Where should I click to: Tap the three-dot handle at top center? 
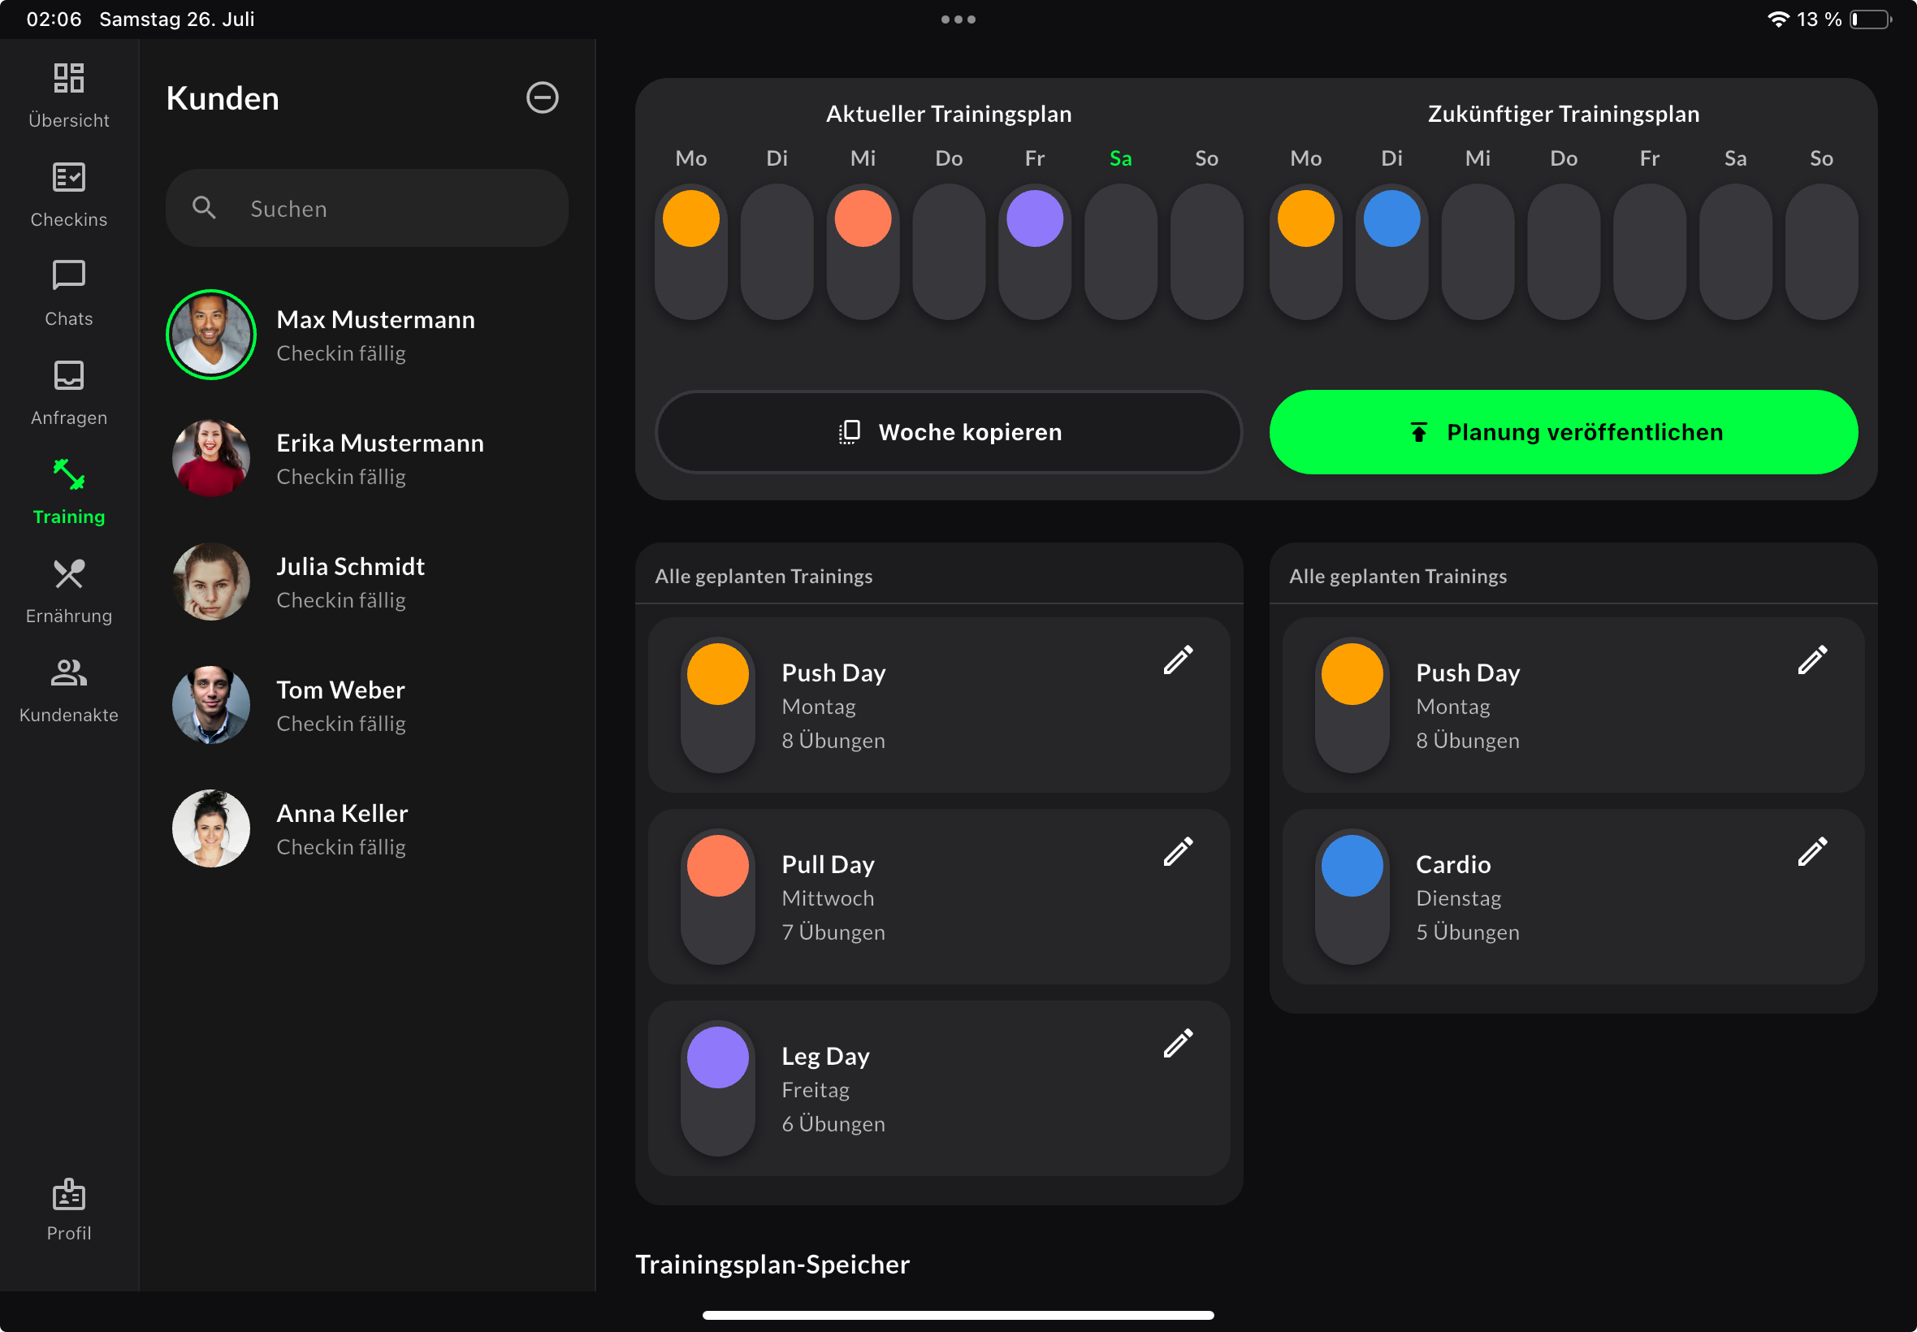click(958, 19)
